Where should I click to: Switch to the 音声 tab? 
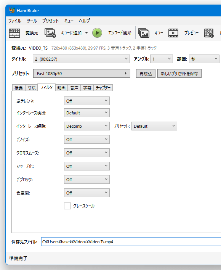(x=74, y=88)
